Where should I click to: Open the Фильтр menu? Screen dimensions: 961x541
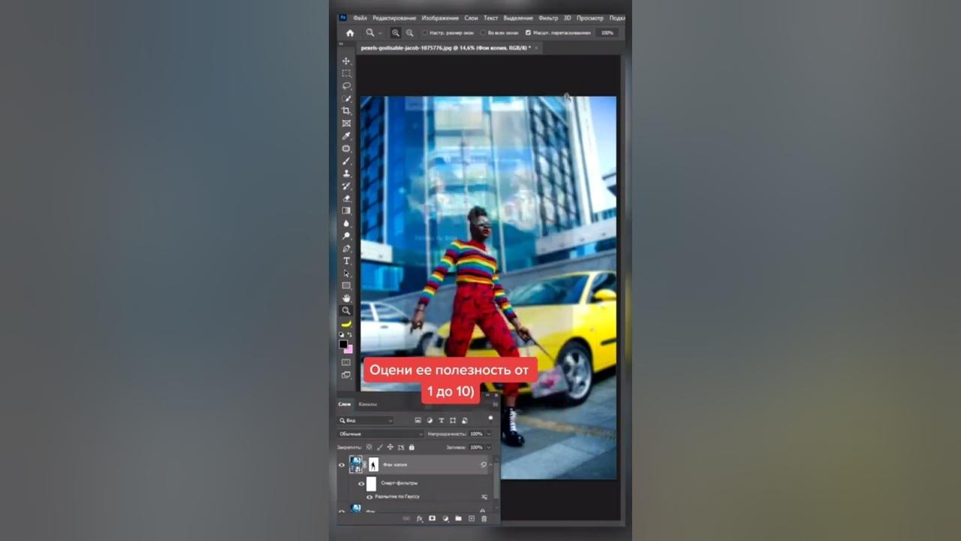tap(548, 18)
